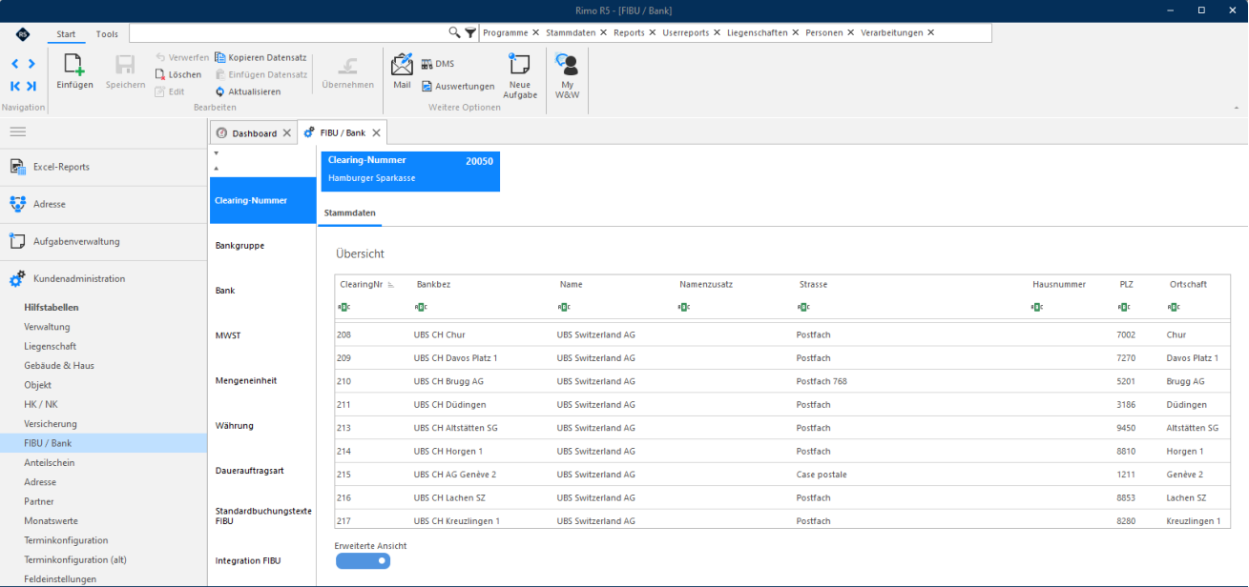The width and height of the screenshot is (1249, 587).
Task: Click the Bankbez column filter field
Action: 485,307
